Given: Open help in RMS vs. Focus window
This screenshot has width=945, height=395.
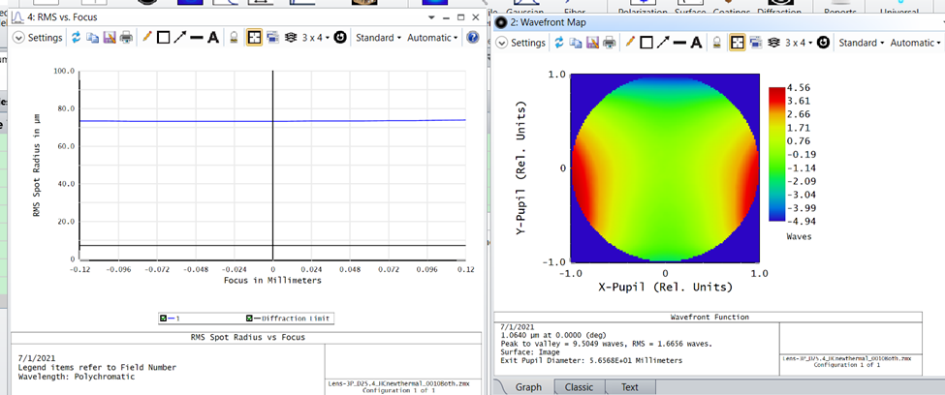Looking at the screenshot, I should tap(473, 38).
